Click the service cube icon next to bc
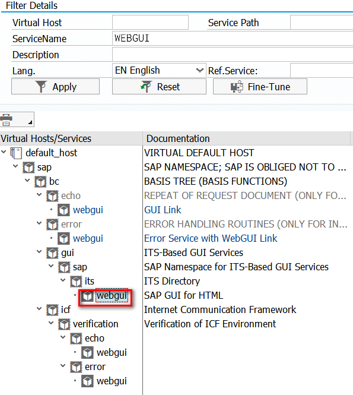353x395 pixels. pyautogui.click(x=40, y=182)
